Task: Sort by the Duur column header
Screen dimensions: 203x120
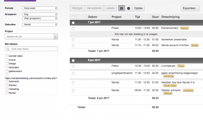Action: 155,17
